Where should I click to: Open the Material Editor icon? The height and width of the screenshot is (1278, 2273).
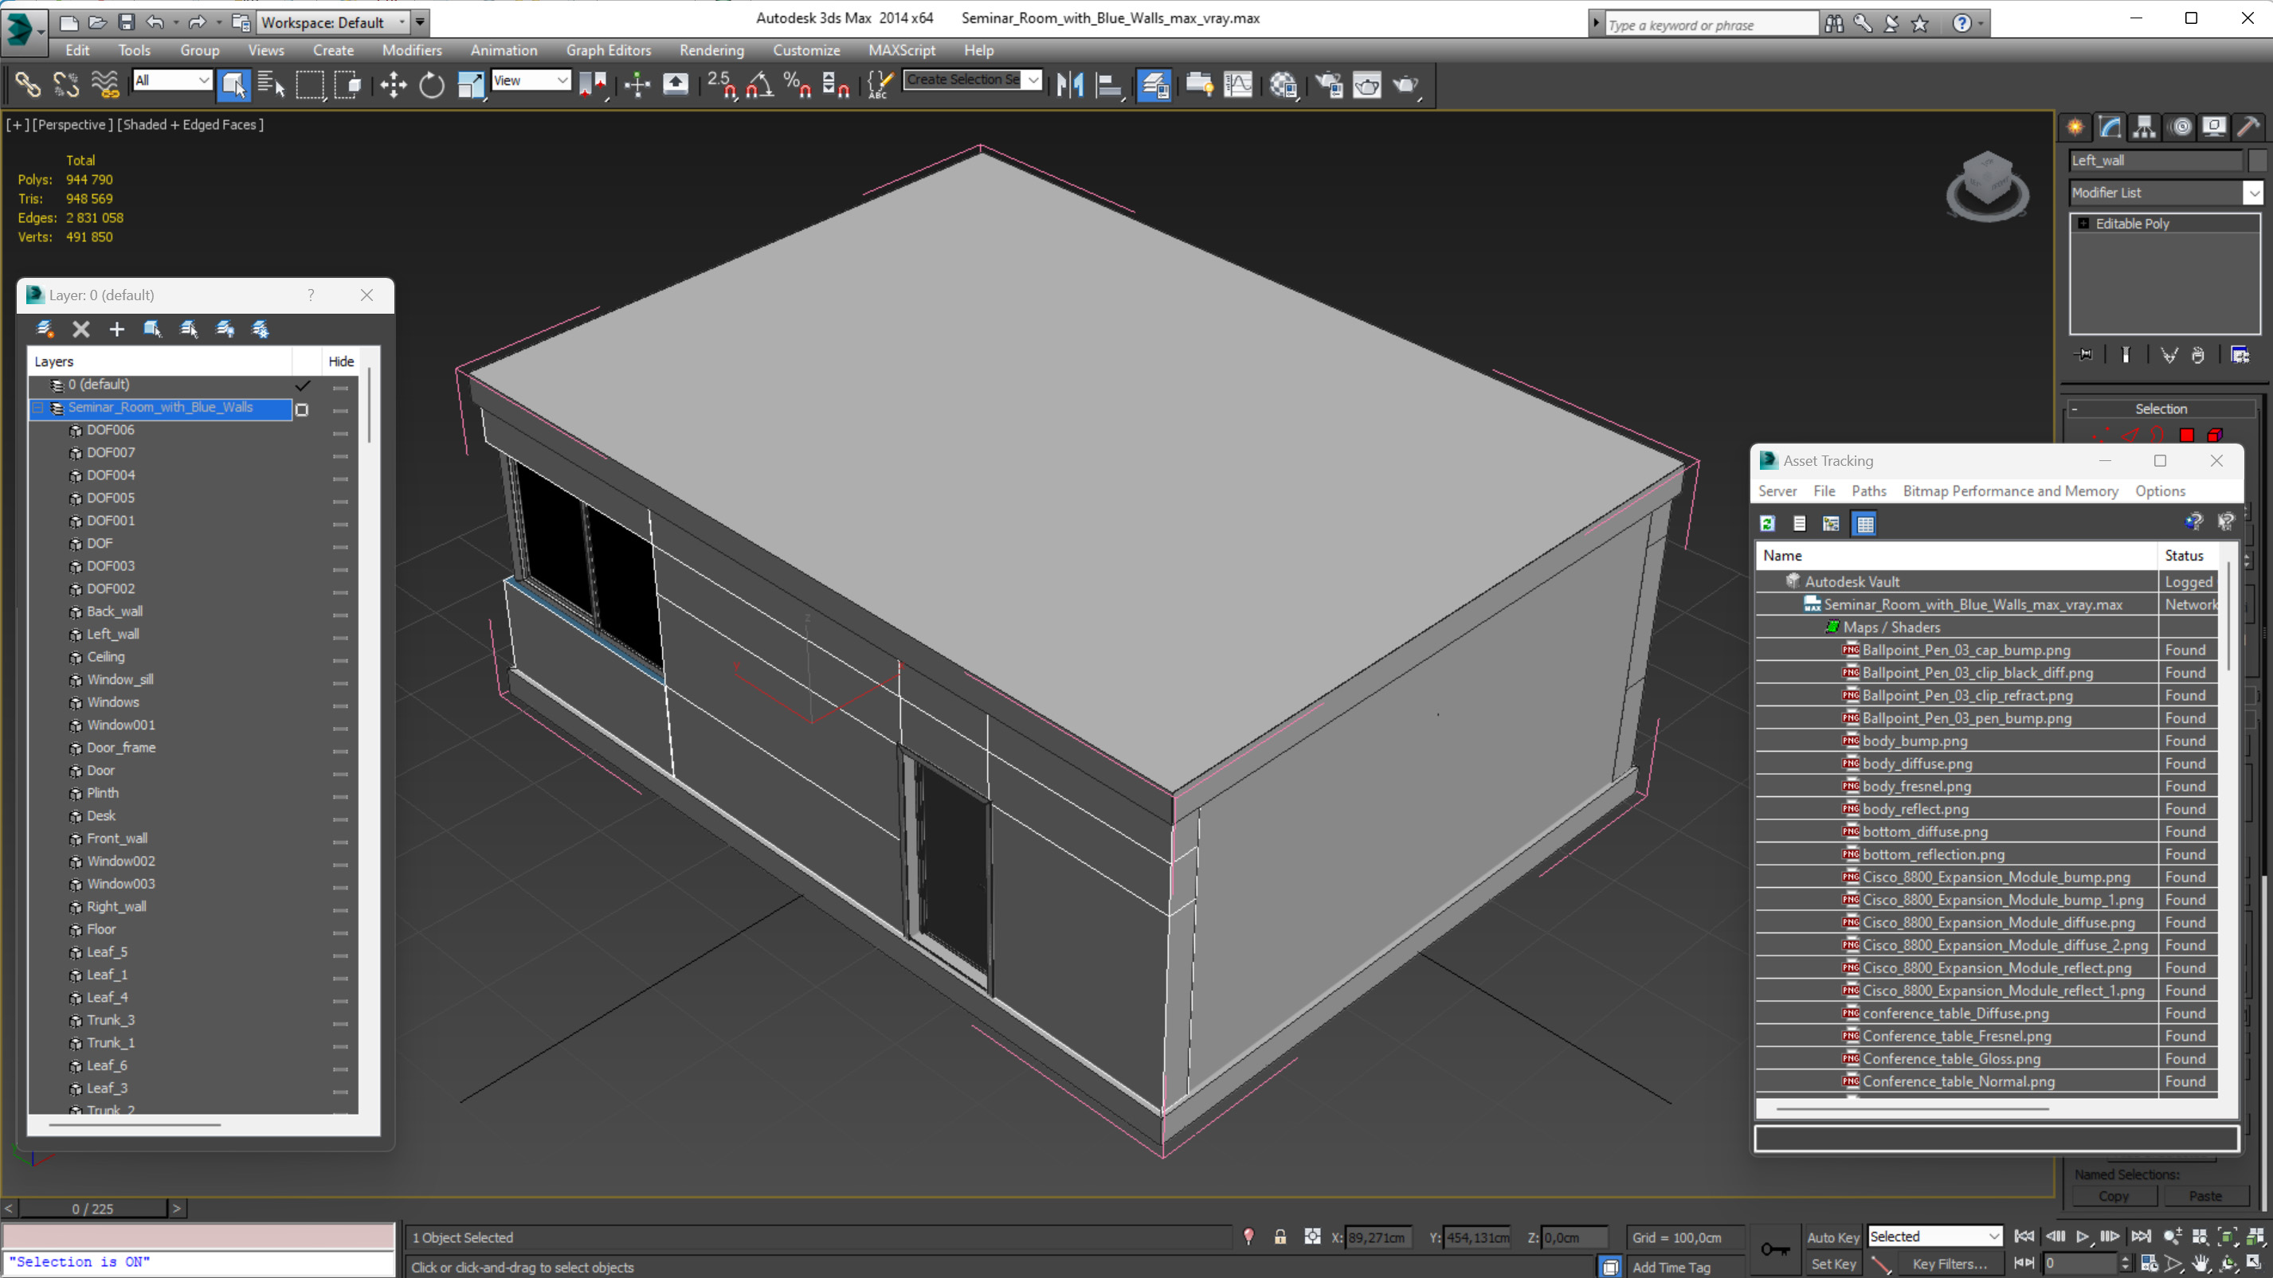pos(1283,84)
